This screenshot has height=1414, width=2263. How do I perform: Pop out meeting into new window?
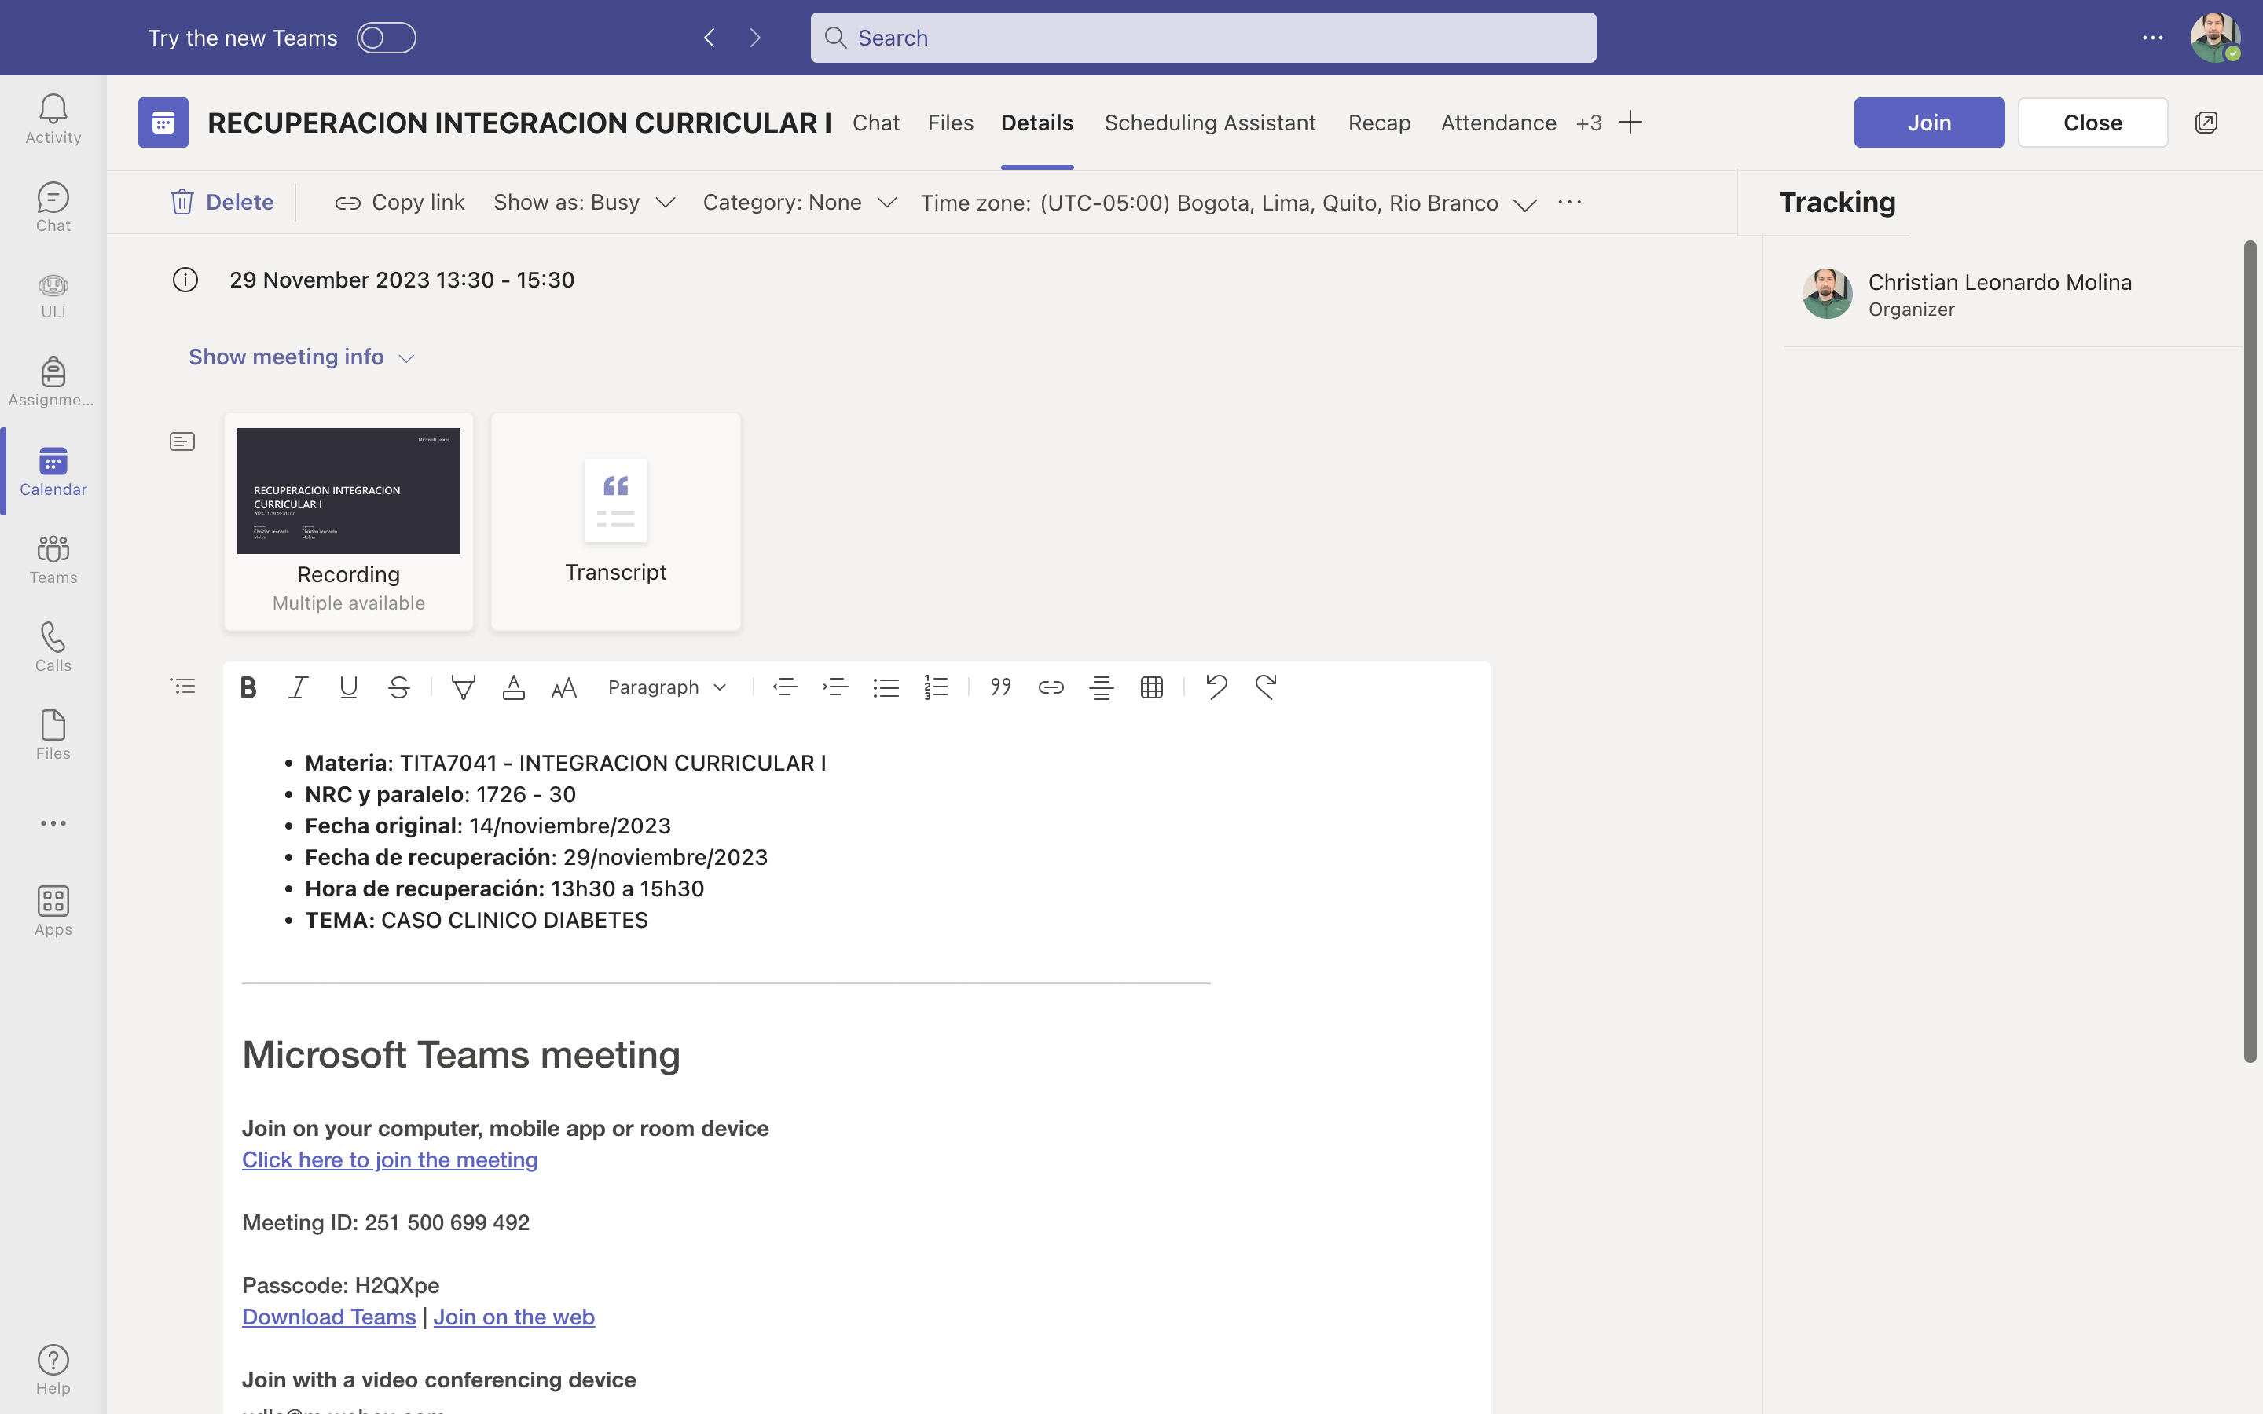2206,123
